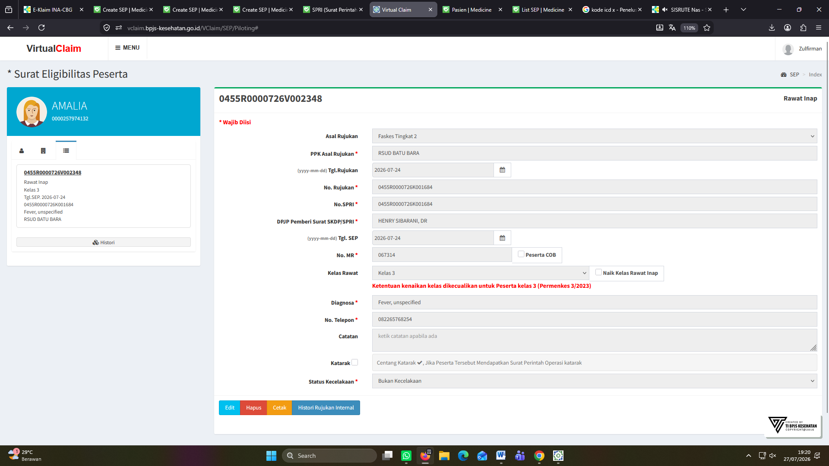Screen dimensions: 829x466
Task: Tick the Peserta COB checkbox
Action: 521,254
